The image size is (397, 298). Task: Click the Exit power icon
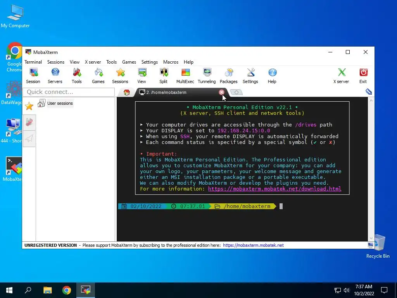coord(363,76)
